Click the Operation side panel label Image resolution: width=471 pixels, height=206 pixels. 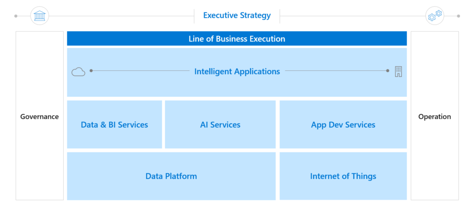[x=434, y=116]
